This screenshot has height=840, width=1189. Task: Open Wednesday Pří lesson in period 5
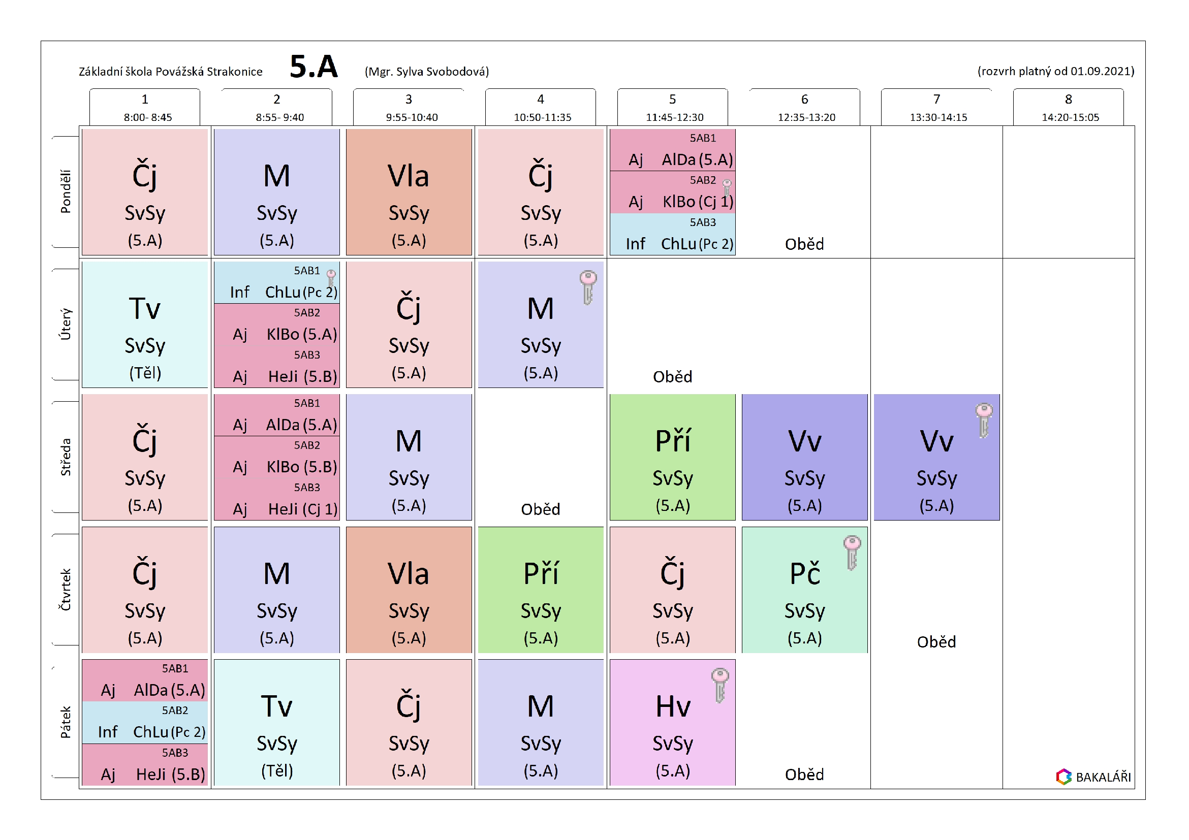(x=672, y=457)
